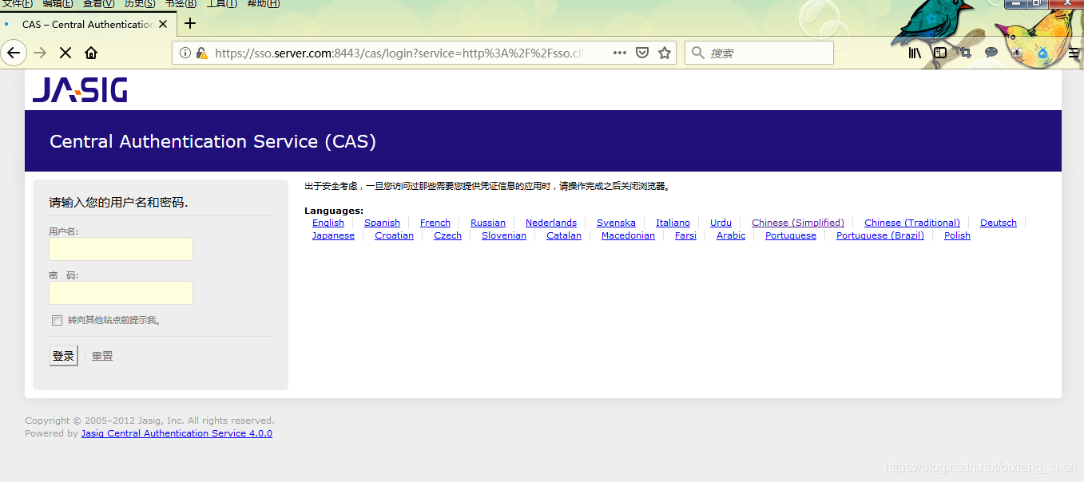This screenshot has height=482, width=1084.
Task: Switch language to Deutsch
Action: pyautogui.click(x=999, y=223)
